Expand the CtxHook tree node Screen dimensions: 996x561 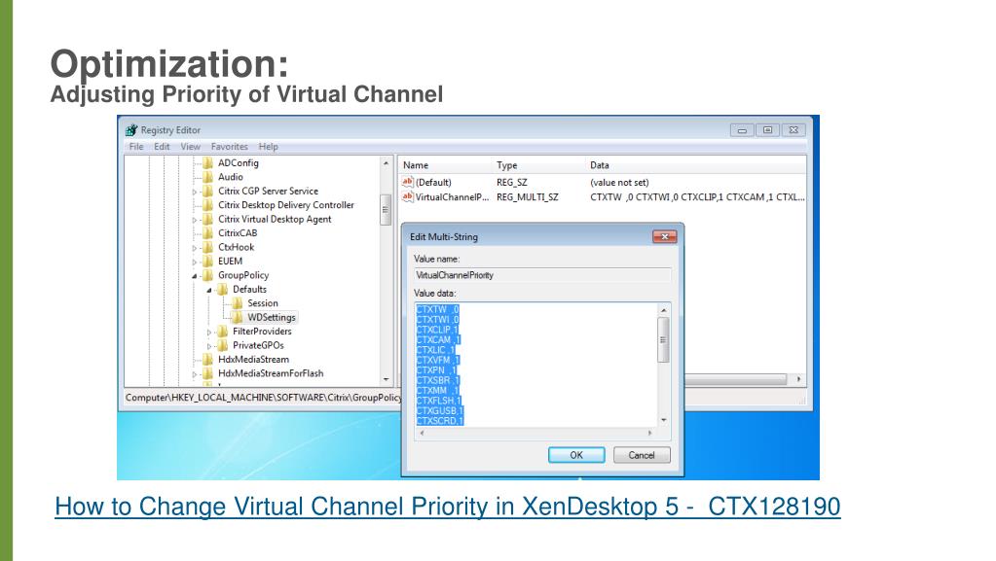point(195,248)
